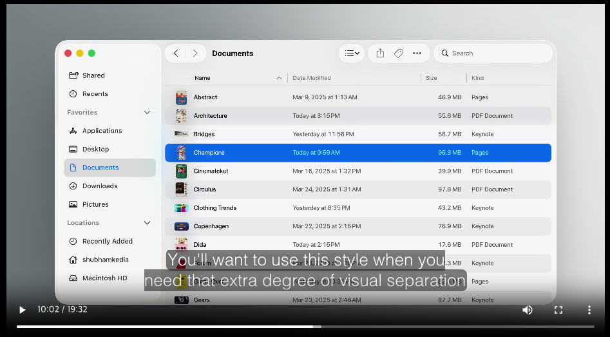Select the Cinemateket file icon
The width and height of the screenshot is (610, 337).
(181, 171)
